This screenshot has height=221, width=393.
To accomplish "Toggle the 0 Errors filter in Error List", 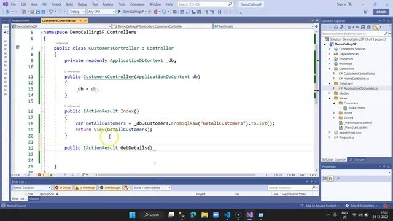I will (63, 188).
